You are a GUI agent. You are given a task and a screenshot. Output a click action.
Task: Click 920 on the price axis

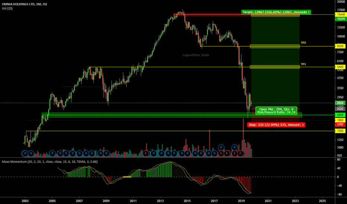(340, 155)
